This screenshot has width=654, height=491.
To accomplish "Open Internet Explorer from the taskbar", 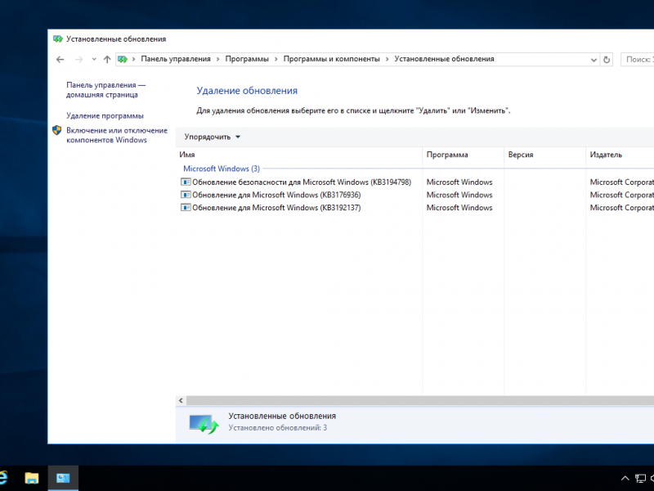I will 3,478.
